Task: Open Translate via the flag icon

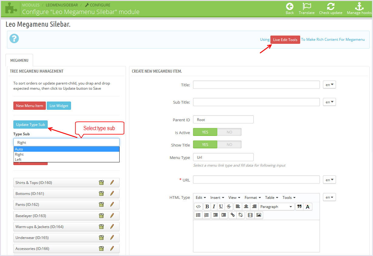Action: pyautogui.click(x=307, y=6)
